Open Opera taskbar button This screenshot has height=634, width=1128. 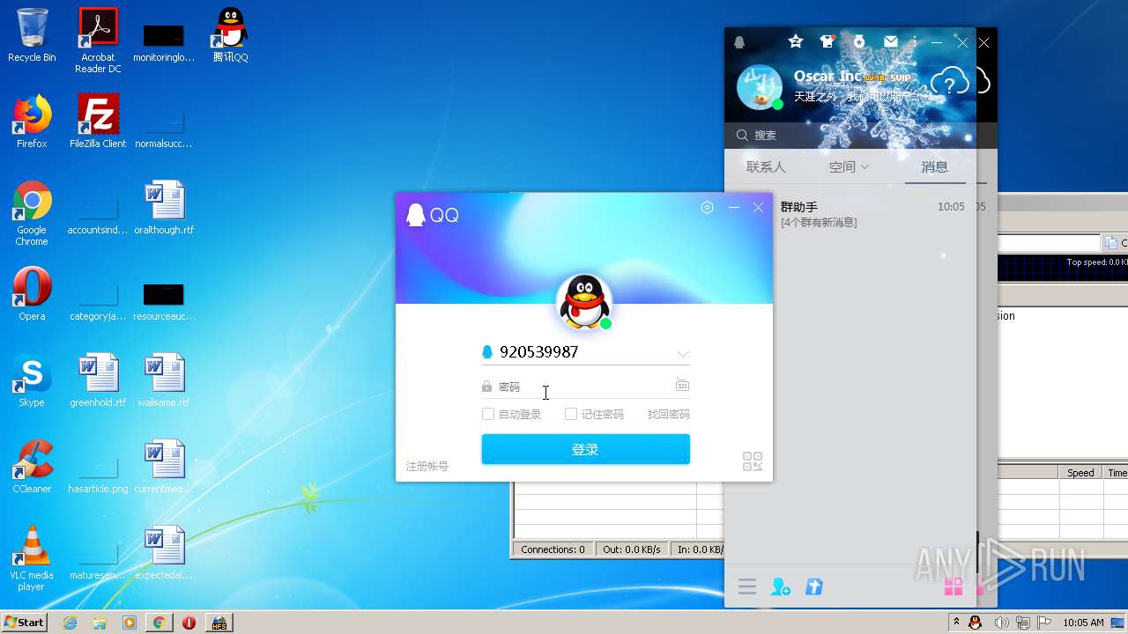(189, 623)
